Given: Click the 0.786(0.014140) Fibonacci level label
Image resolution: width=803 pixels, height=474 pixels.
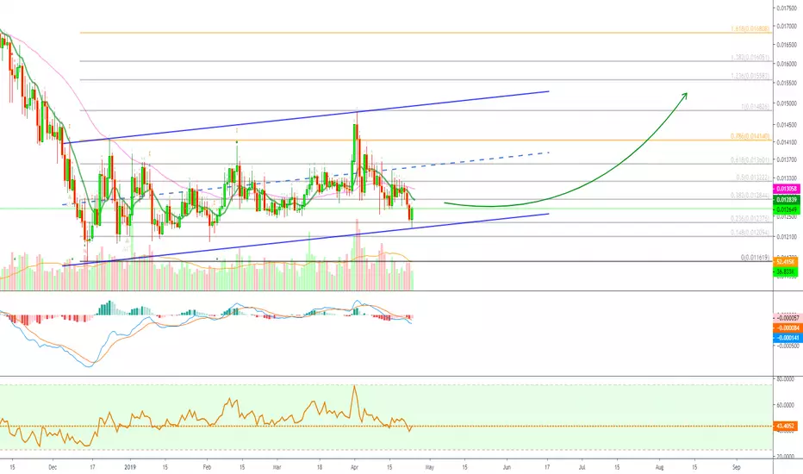Looking at the screenshot, I should click(x=750, y=136).
